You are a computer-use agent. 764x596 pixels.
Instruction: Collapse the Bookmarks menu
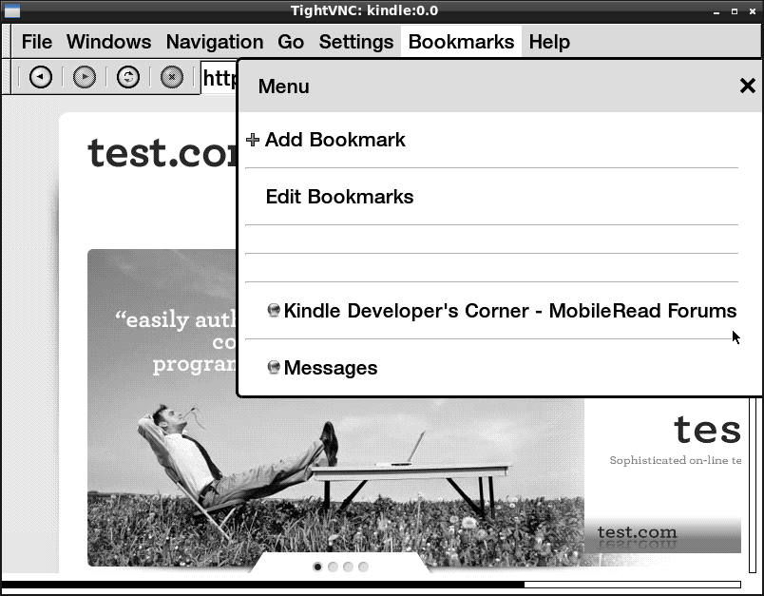point(461,42)
